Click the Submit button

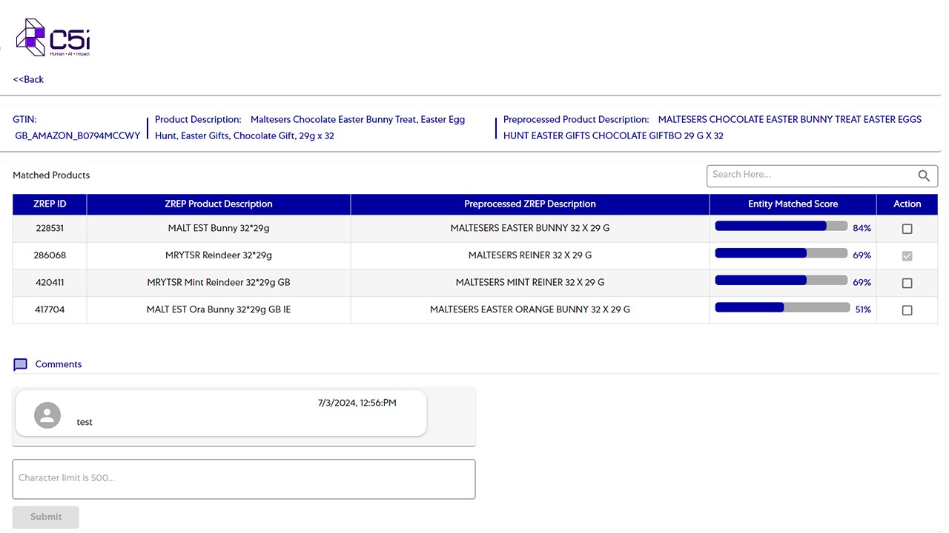46,517
